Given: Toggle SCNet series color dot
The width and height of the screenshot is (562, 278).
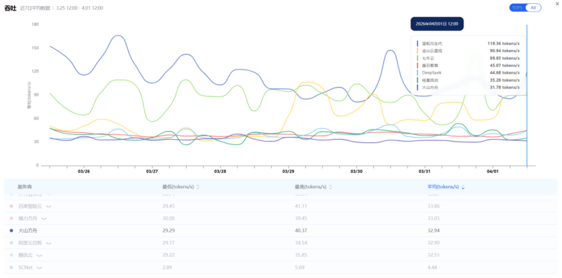Looking at the screenshot, I should pyautogui.click(x=11, y=267).
